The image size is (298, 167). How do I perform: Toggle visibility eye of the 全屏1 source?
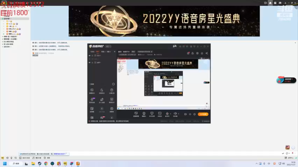point(89,62)
